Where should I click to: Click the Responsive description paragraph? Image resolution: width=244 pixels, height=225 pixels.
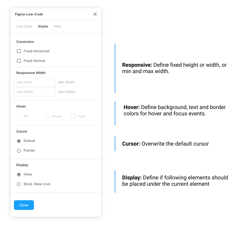click(174, 68)
